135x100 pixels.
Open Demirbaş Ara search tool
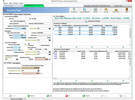coord(74,10)
